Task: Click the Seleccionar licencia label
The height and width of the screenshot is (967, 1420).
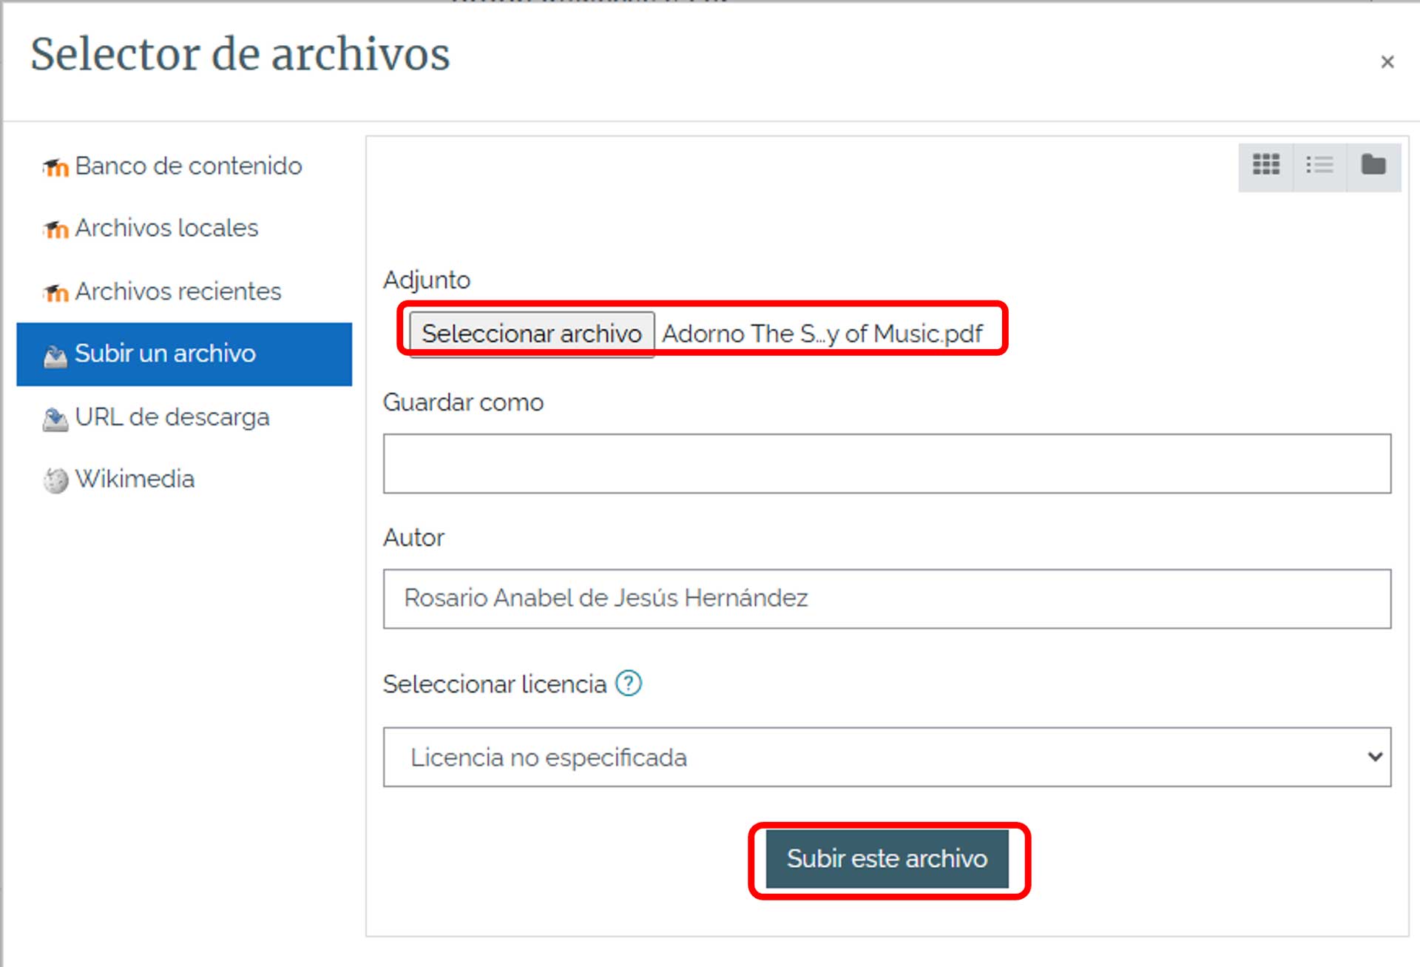Action: pyautogui.click(x=495, y=684)
